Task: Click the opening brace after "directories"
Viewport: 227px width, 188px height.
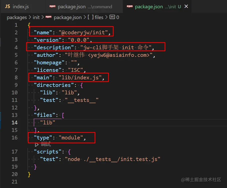Action: (81, 85)
